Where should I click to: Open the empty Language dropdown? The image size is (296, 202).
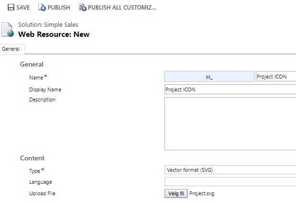click(230, 182)
